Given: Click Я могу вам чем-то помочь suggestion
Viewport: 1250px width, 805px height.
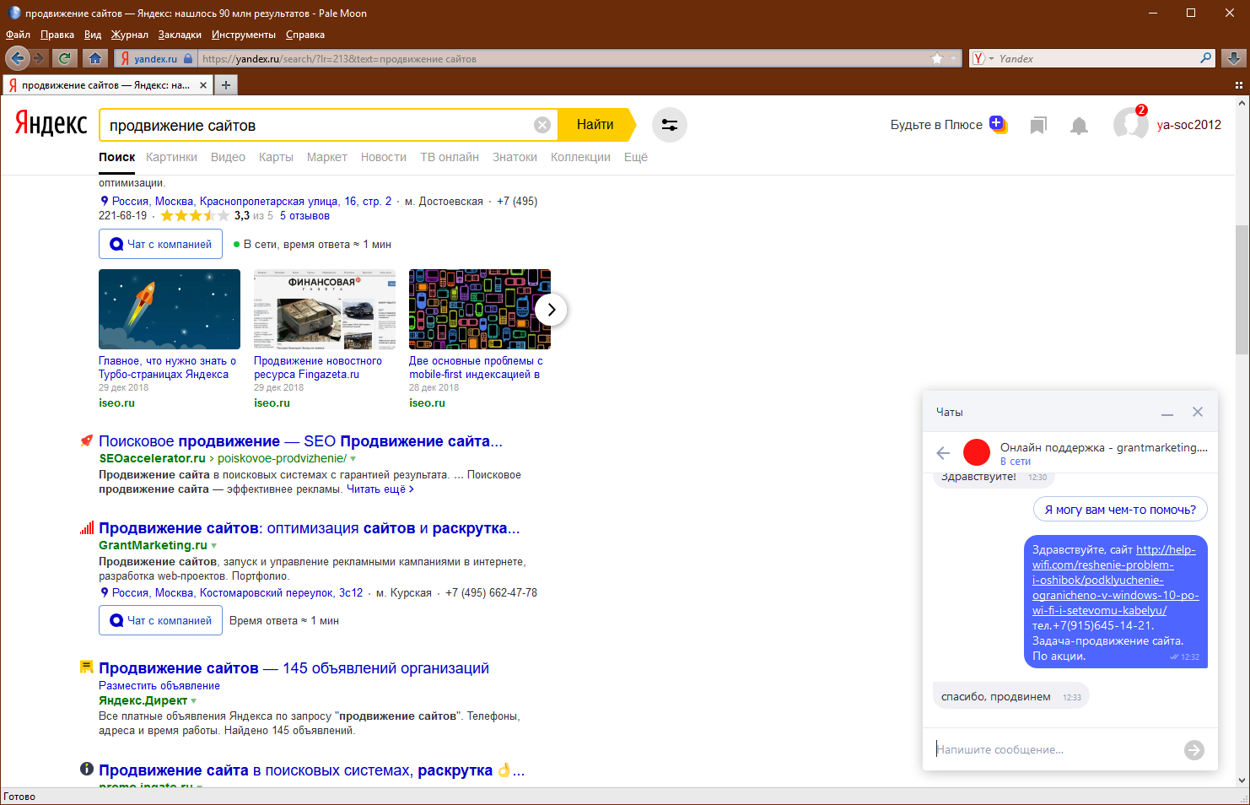Looking at the screenshot, I should click(x=1120, y=510).
